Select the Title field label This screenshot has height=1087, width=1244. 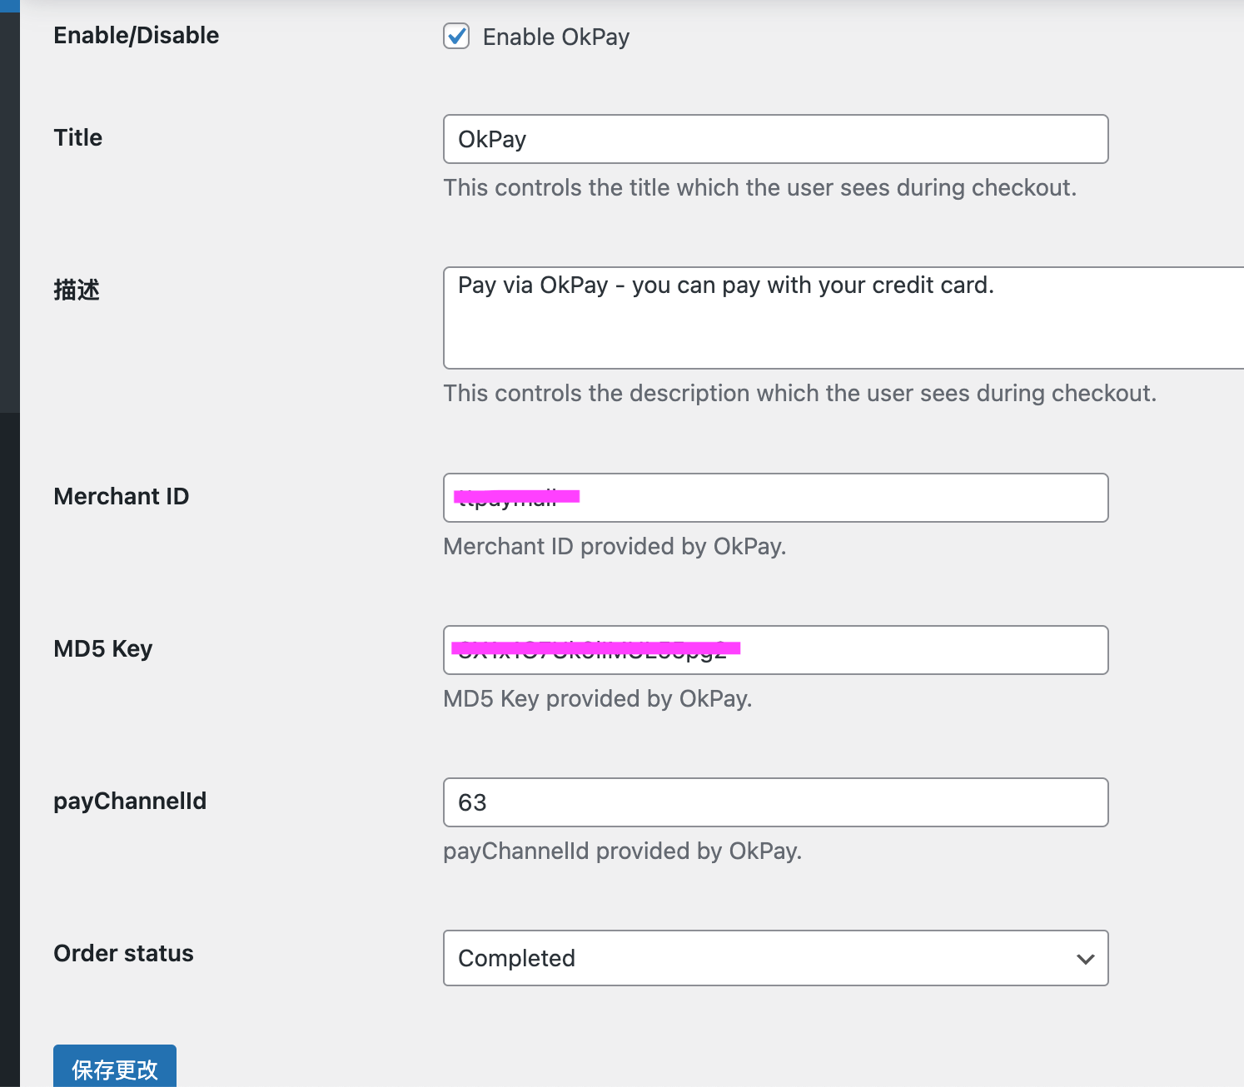[78, 137]
